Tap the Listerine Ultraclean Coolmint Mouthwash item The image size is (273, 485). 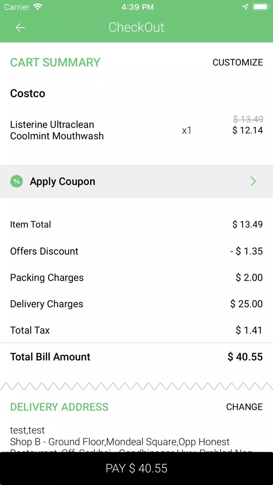(57, 130)
